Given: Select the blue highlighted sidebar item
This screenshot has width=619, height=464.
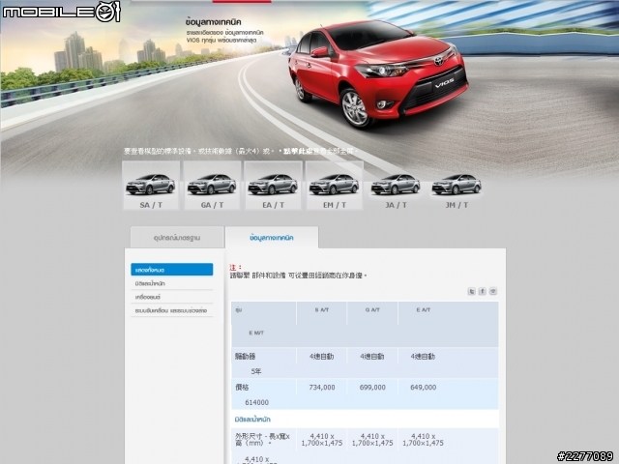Looking at the screenshot, I should (172, 270).
